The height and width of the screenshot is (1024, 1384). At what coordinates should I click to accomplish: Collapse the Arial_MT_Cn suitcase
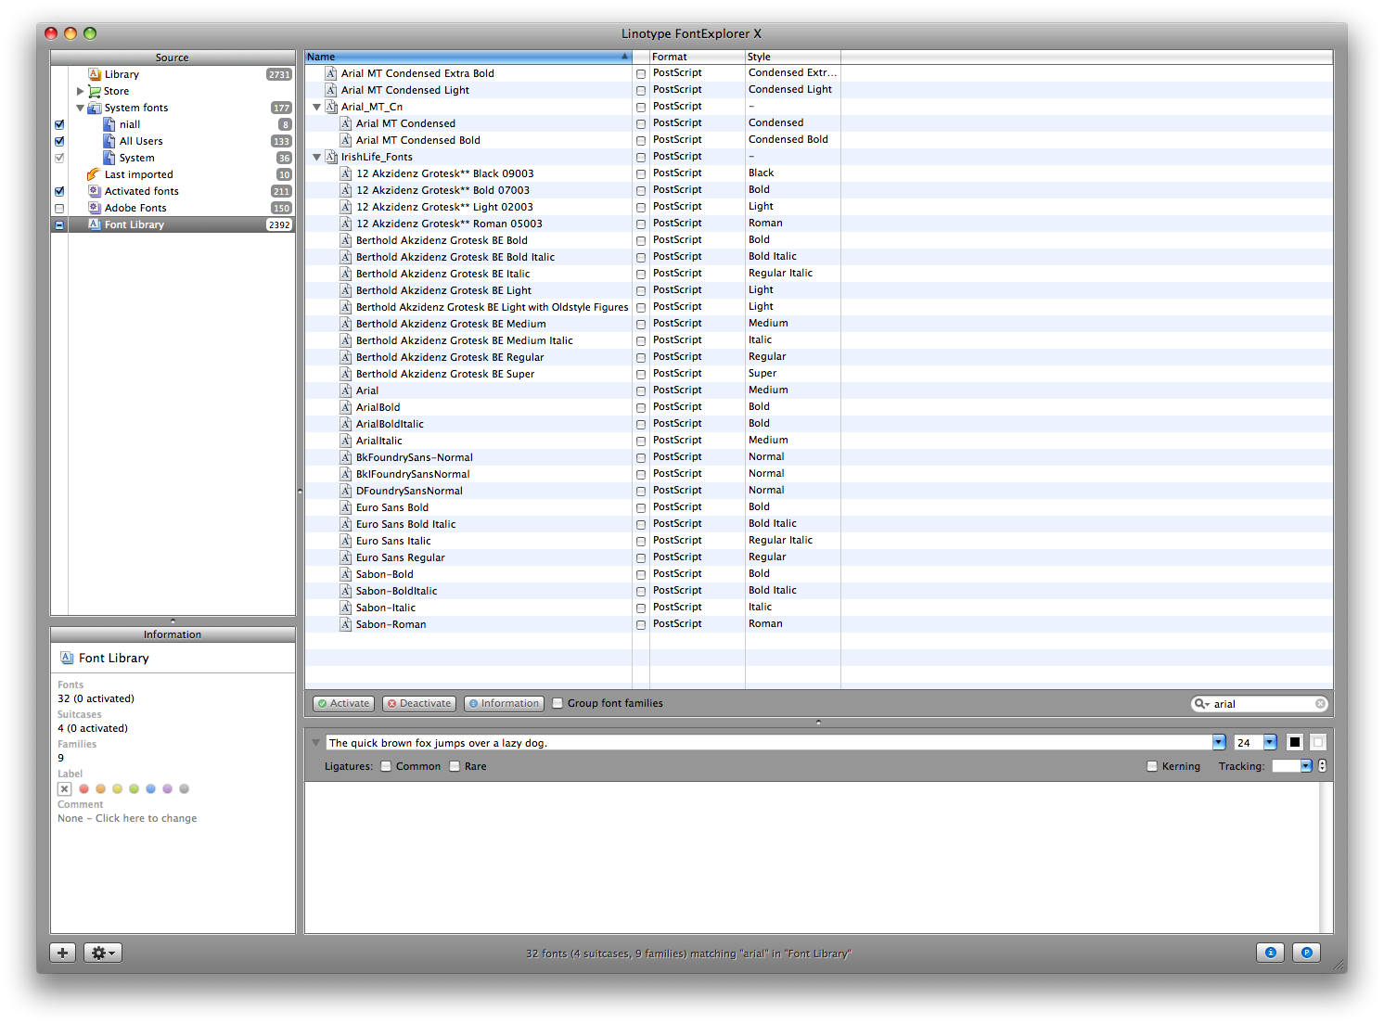click(x=316, y=107)
